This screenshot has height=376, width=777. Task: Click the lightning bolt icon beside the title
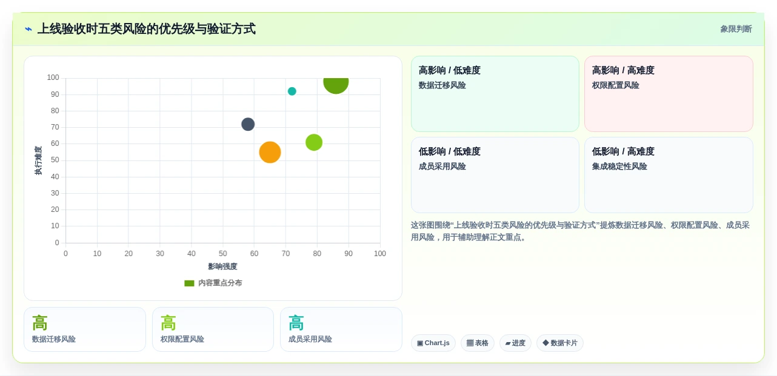coord(28,29)
